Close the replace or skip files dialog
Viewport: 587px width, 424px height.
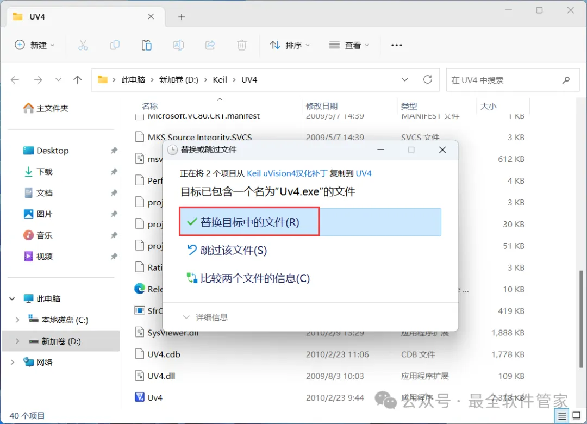pos(442,150)
